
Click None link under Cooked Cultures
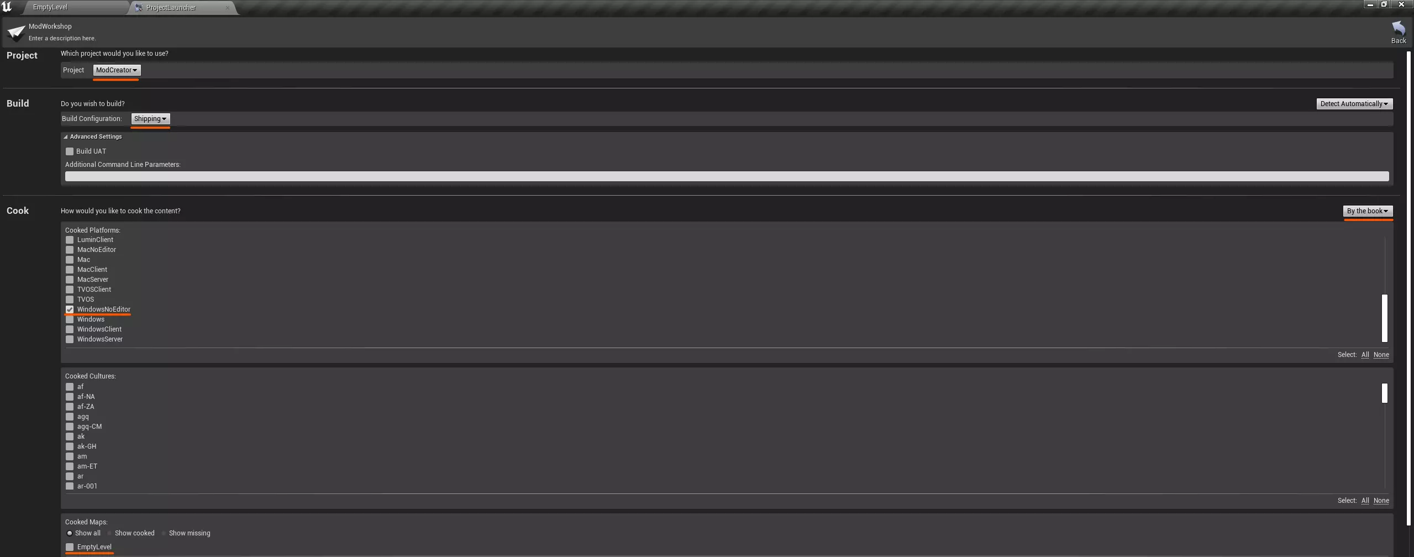click(x=1381, y=501)
